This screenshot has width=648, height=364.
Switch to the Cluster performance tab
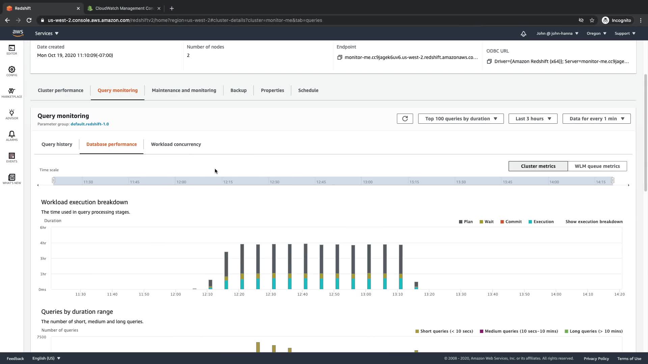coord(60,90)
